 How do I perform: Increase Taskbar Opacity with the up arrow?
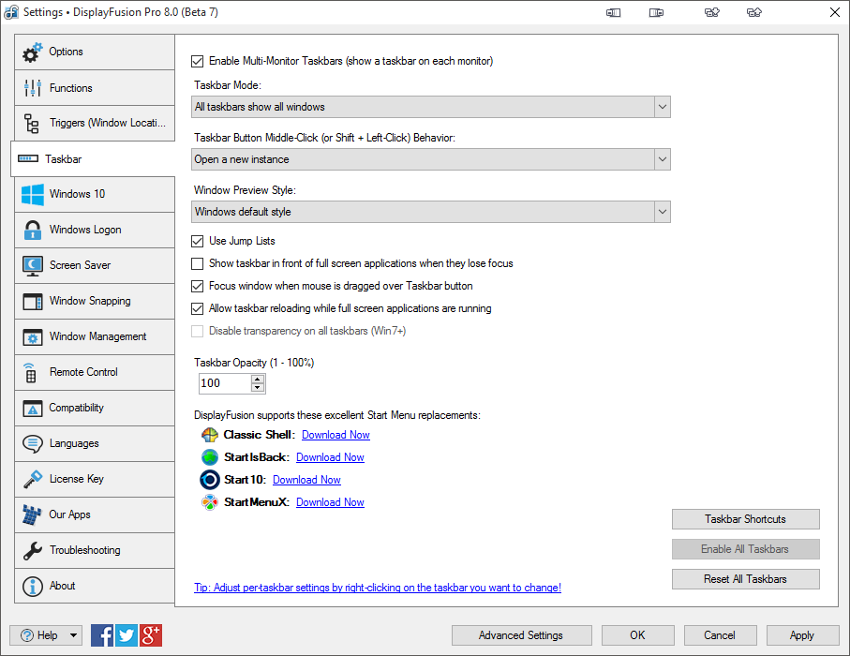(x=258, y=379)
